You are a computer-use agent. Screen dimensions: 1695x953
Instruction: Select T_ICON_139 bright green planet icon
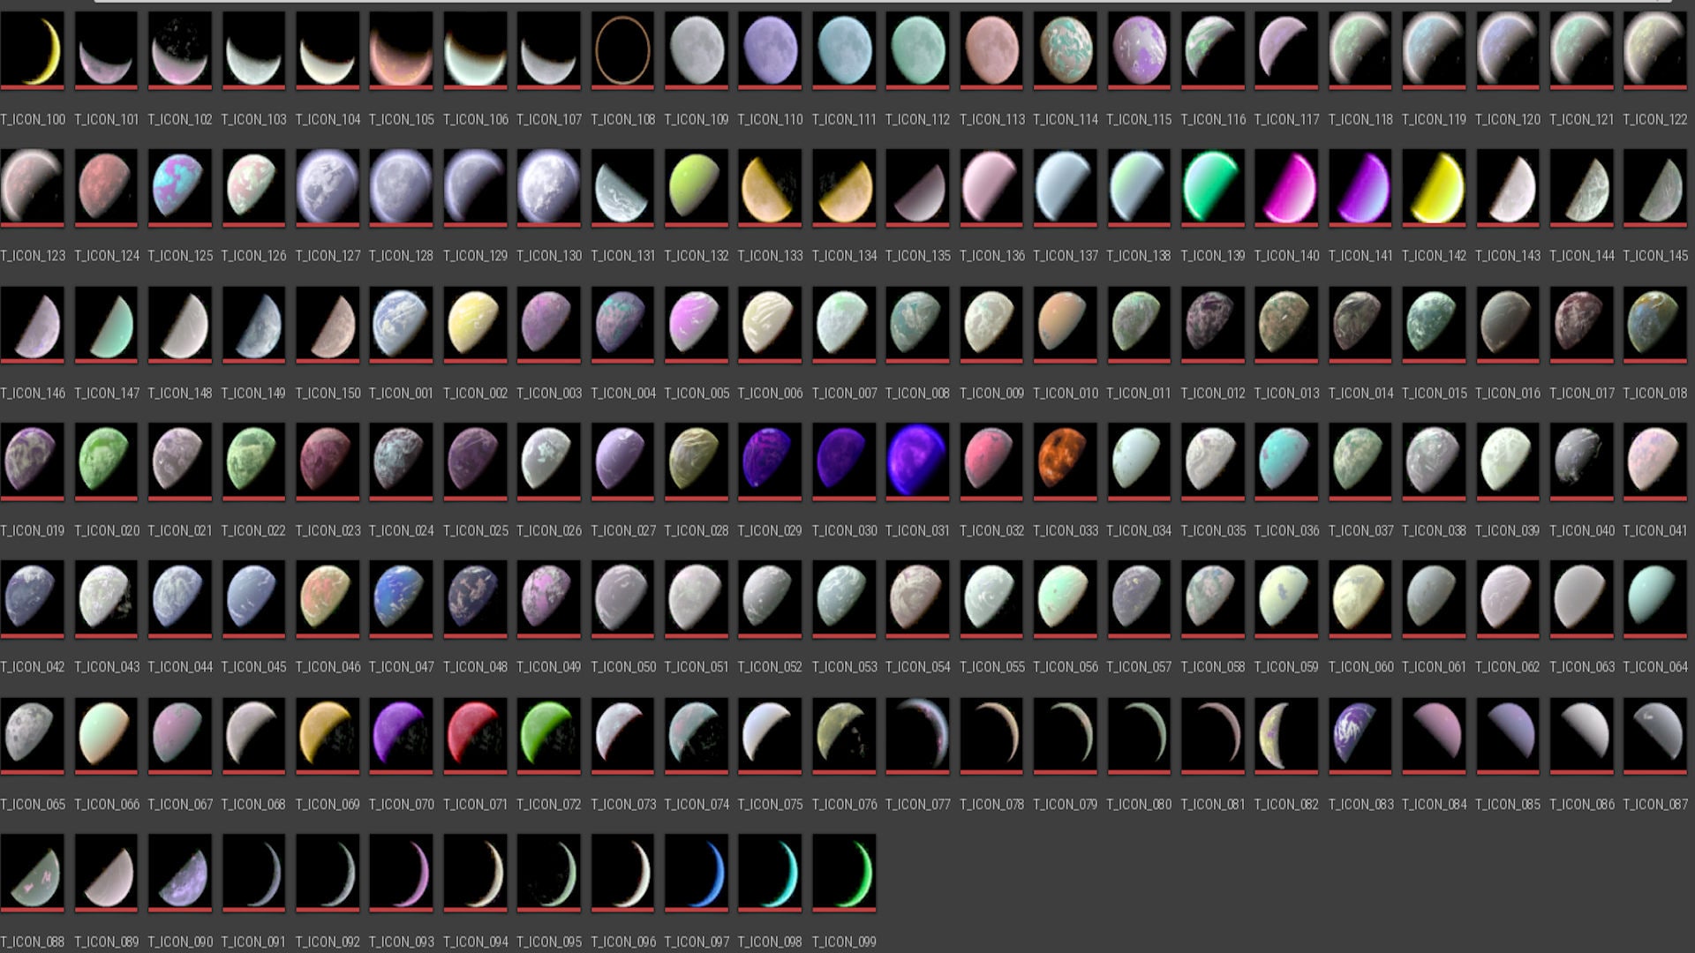(1212, 186)
